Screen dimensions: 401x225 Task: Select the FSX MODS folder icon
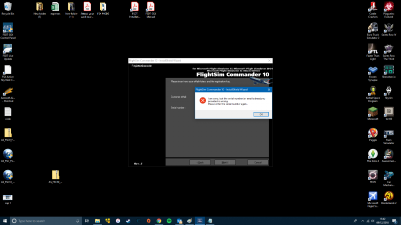103,8
